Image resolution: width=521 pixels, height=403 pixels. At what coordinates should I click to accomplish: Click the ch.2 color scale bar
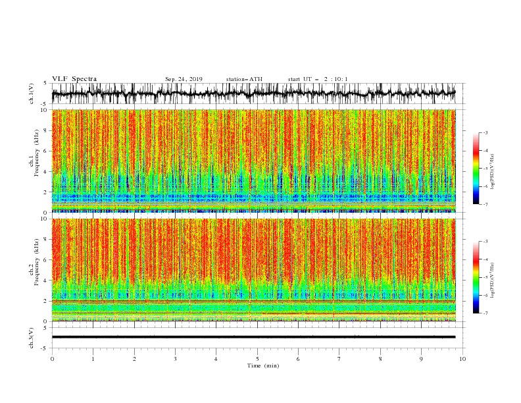[x=476, y=277]
